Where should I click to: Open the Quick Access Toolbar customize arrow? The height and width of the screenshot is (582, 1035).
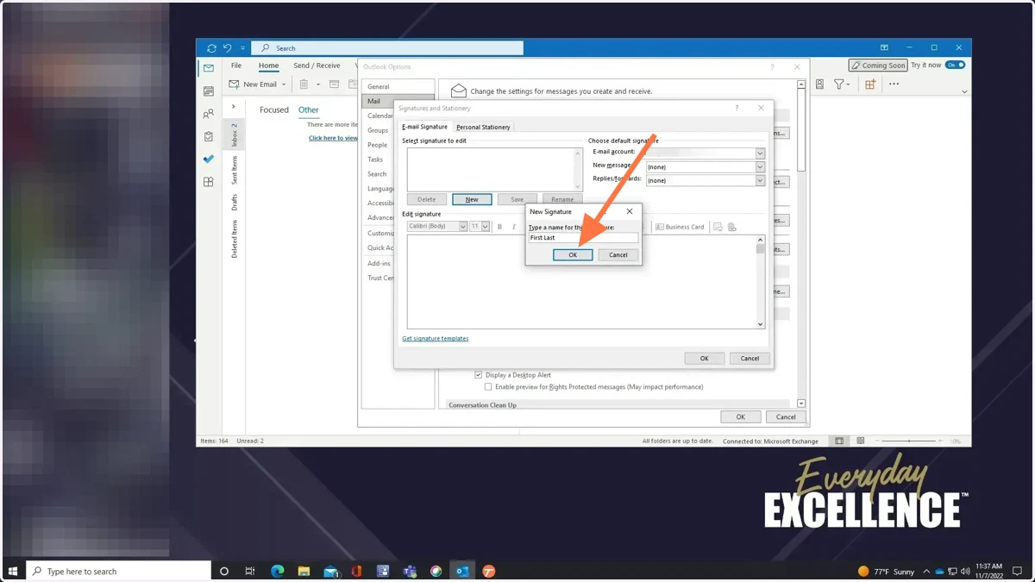(x=243, y=48)
